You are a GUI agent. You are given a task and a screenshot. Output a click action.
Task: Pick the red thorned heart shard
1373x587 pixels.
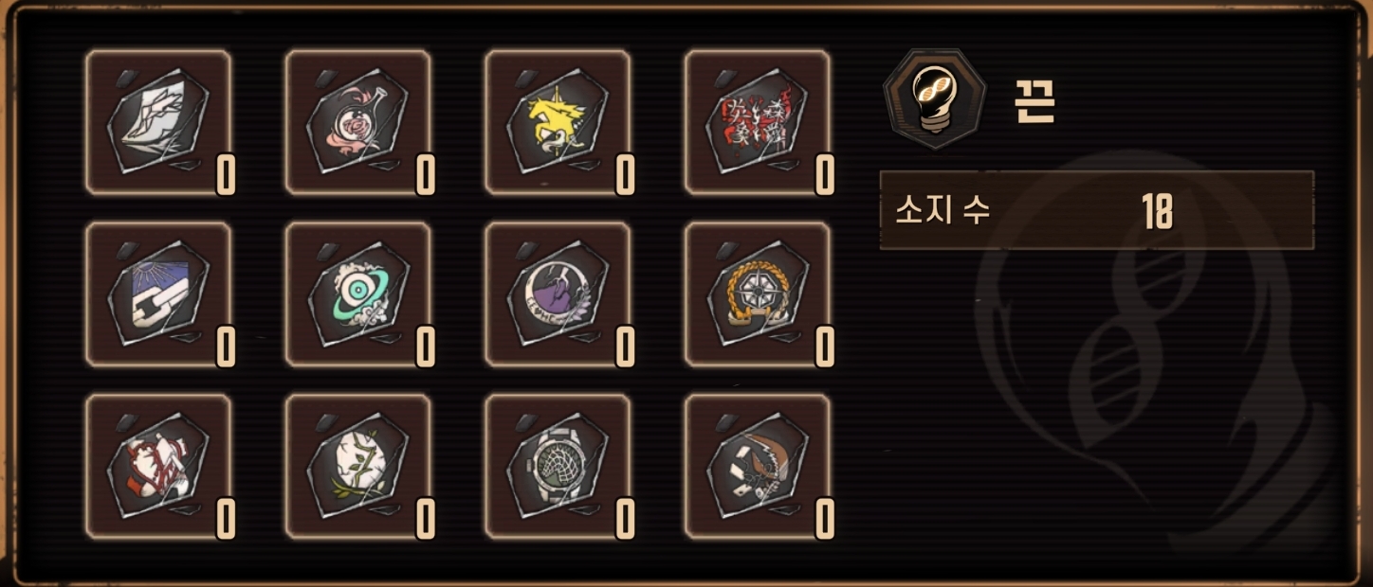(x=158, y=467)
